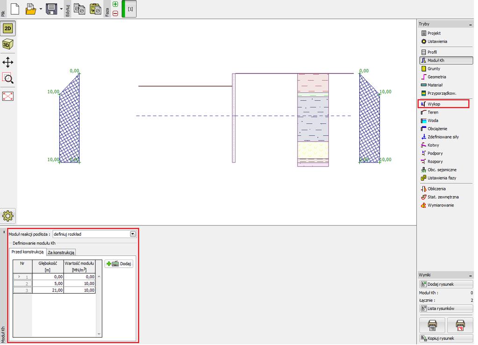The image size is (478, 345).
Task: Save project with the floppy disk icon
Action: coord(51,9)
